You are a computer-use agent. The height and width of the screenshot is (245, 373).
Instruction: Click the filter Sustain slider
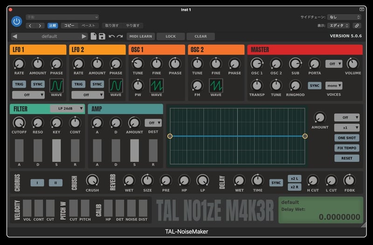click(56, 150)
